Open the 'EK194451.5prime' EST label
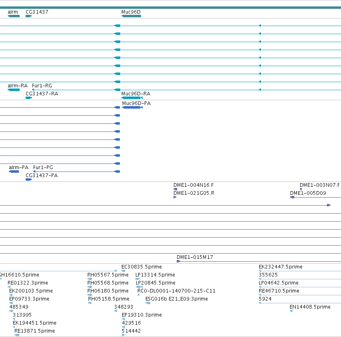341x337 pixels. click(34, 323)
